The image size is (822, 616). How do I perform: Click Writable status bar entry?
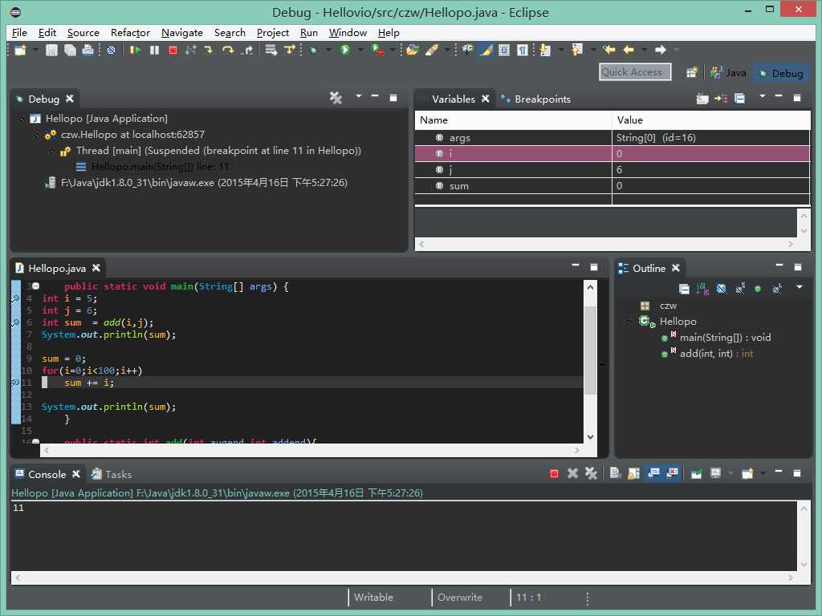pos(373,597)
